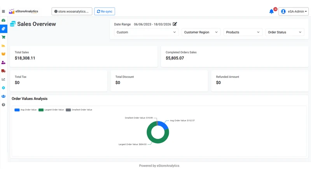The image size is (311, 175).
Task: Click the Refunded Amount card label
Action: click(x=227, y=77)
